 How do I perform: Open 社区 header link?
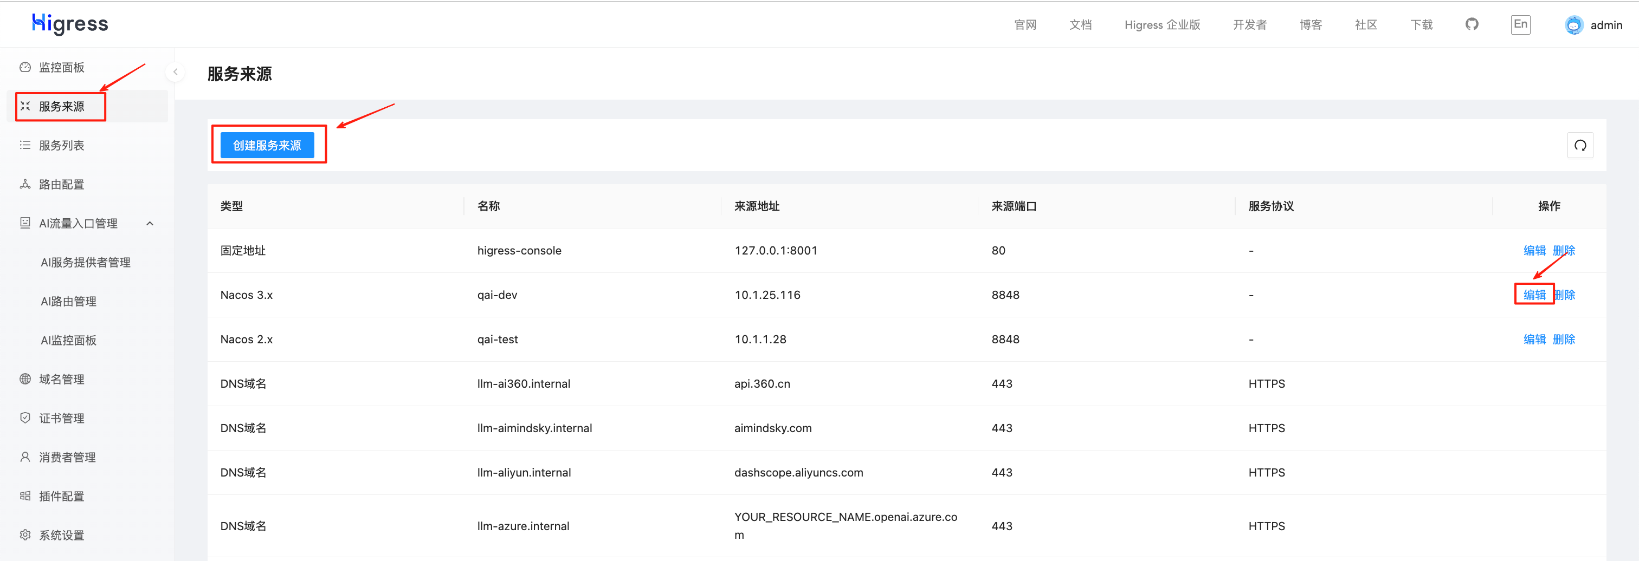pos(1366,25)
